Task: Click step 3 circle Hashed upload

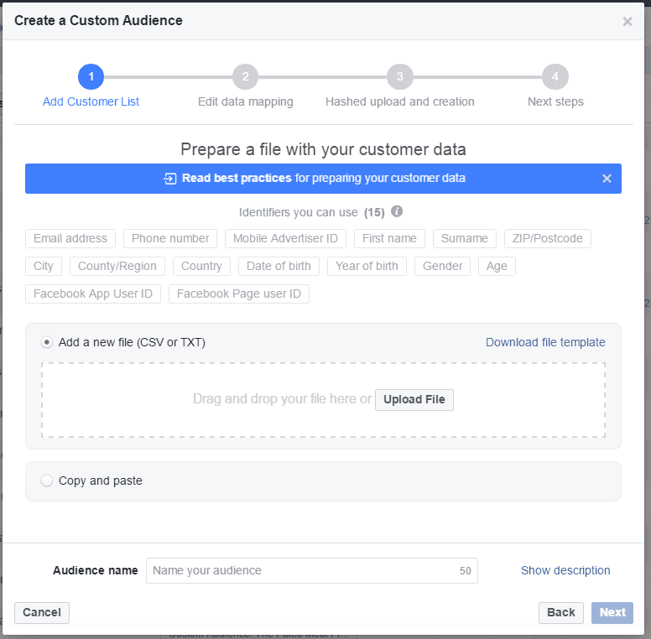Action: click(399, 77)
